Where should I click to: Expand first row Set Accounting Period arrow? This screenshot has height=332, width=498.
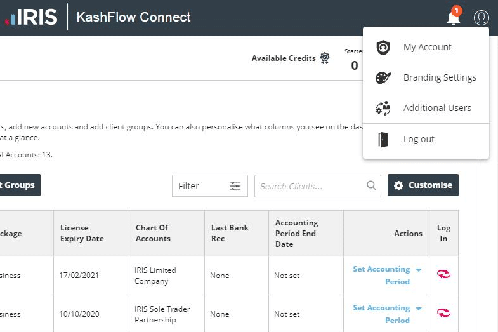(x=419, y=270)
